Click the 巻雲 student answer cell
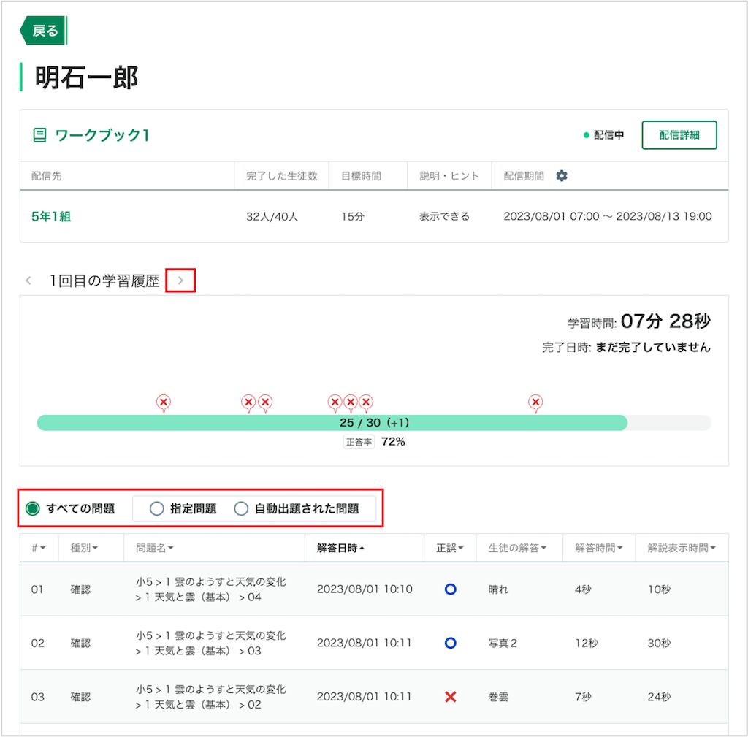Screen dimensions: 748x737 tap(498, 697)
